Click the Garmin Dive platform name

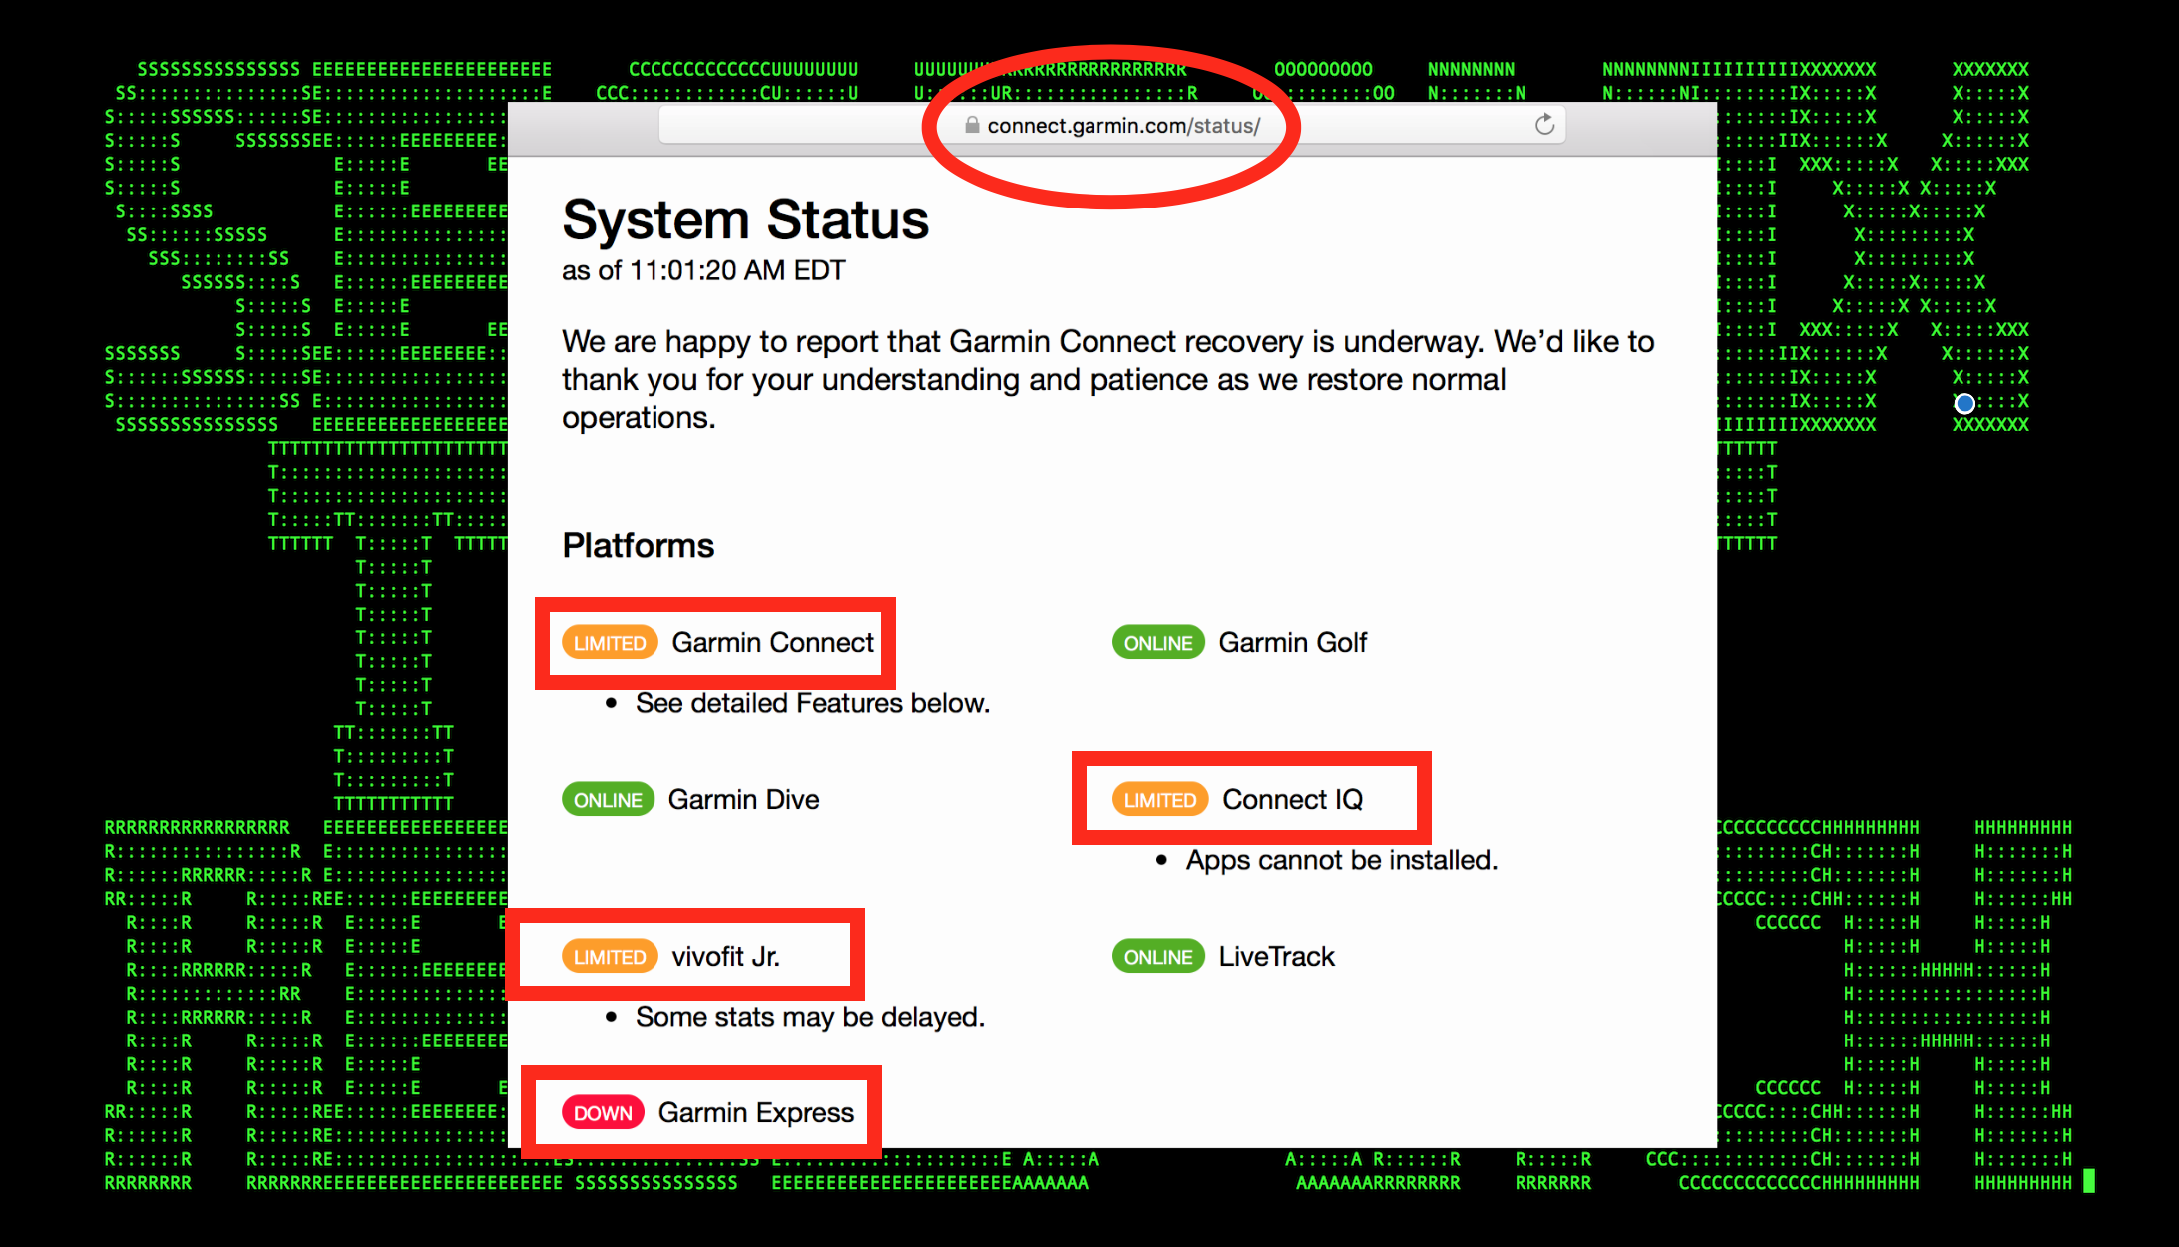(743, 800)
